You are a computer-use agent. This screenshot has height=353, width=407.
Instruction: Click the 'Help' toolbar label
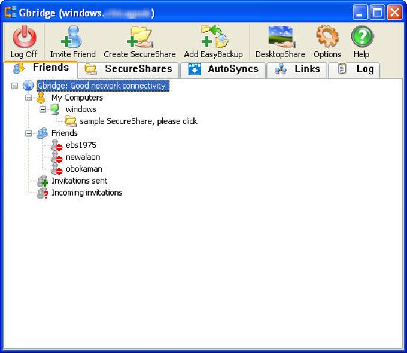pos(362,54)
